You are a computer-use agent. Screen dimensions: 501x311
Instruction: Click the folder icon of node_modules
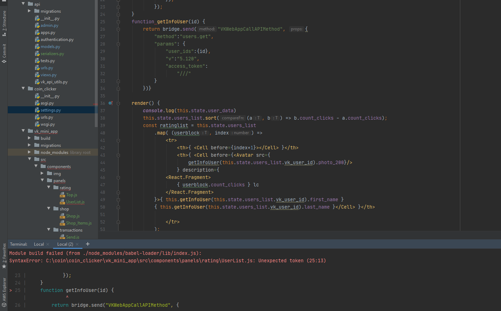click(x=37, y=152)
